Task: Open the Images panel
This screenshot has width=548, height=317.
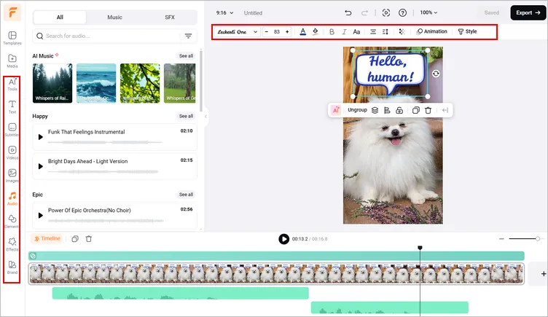Action: [12, 176]
